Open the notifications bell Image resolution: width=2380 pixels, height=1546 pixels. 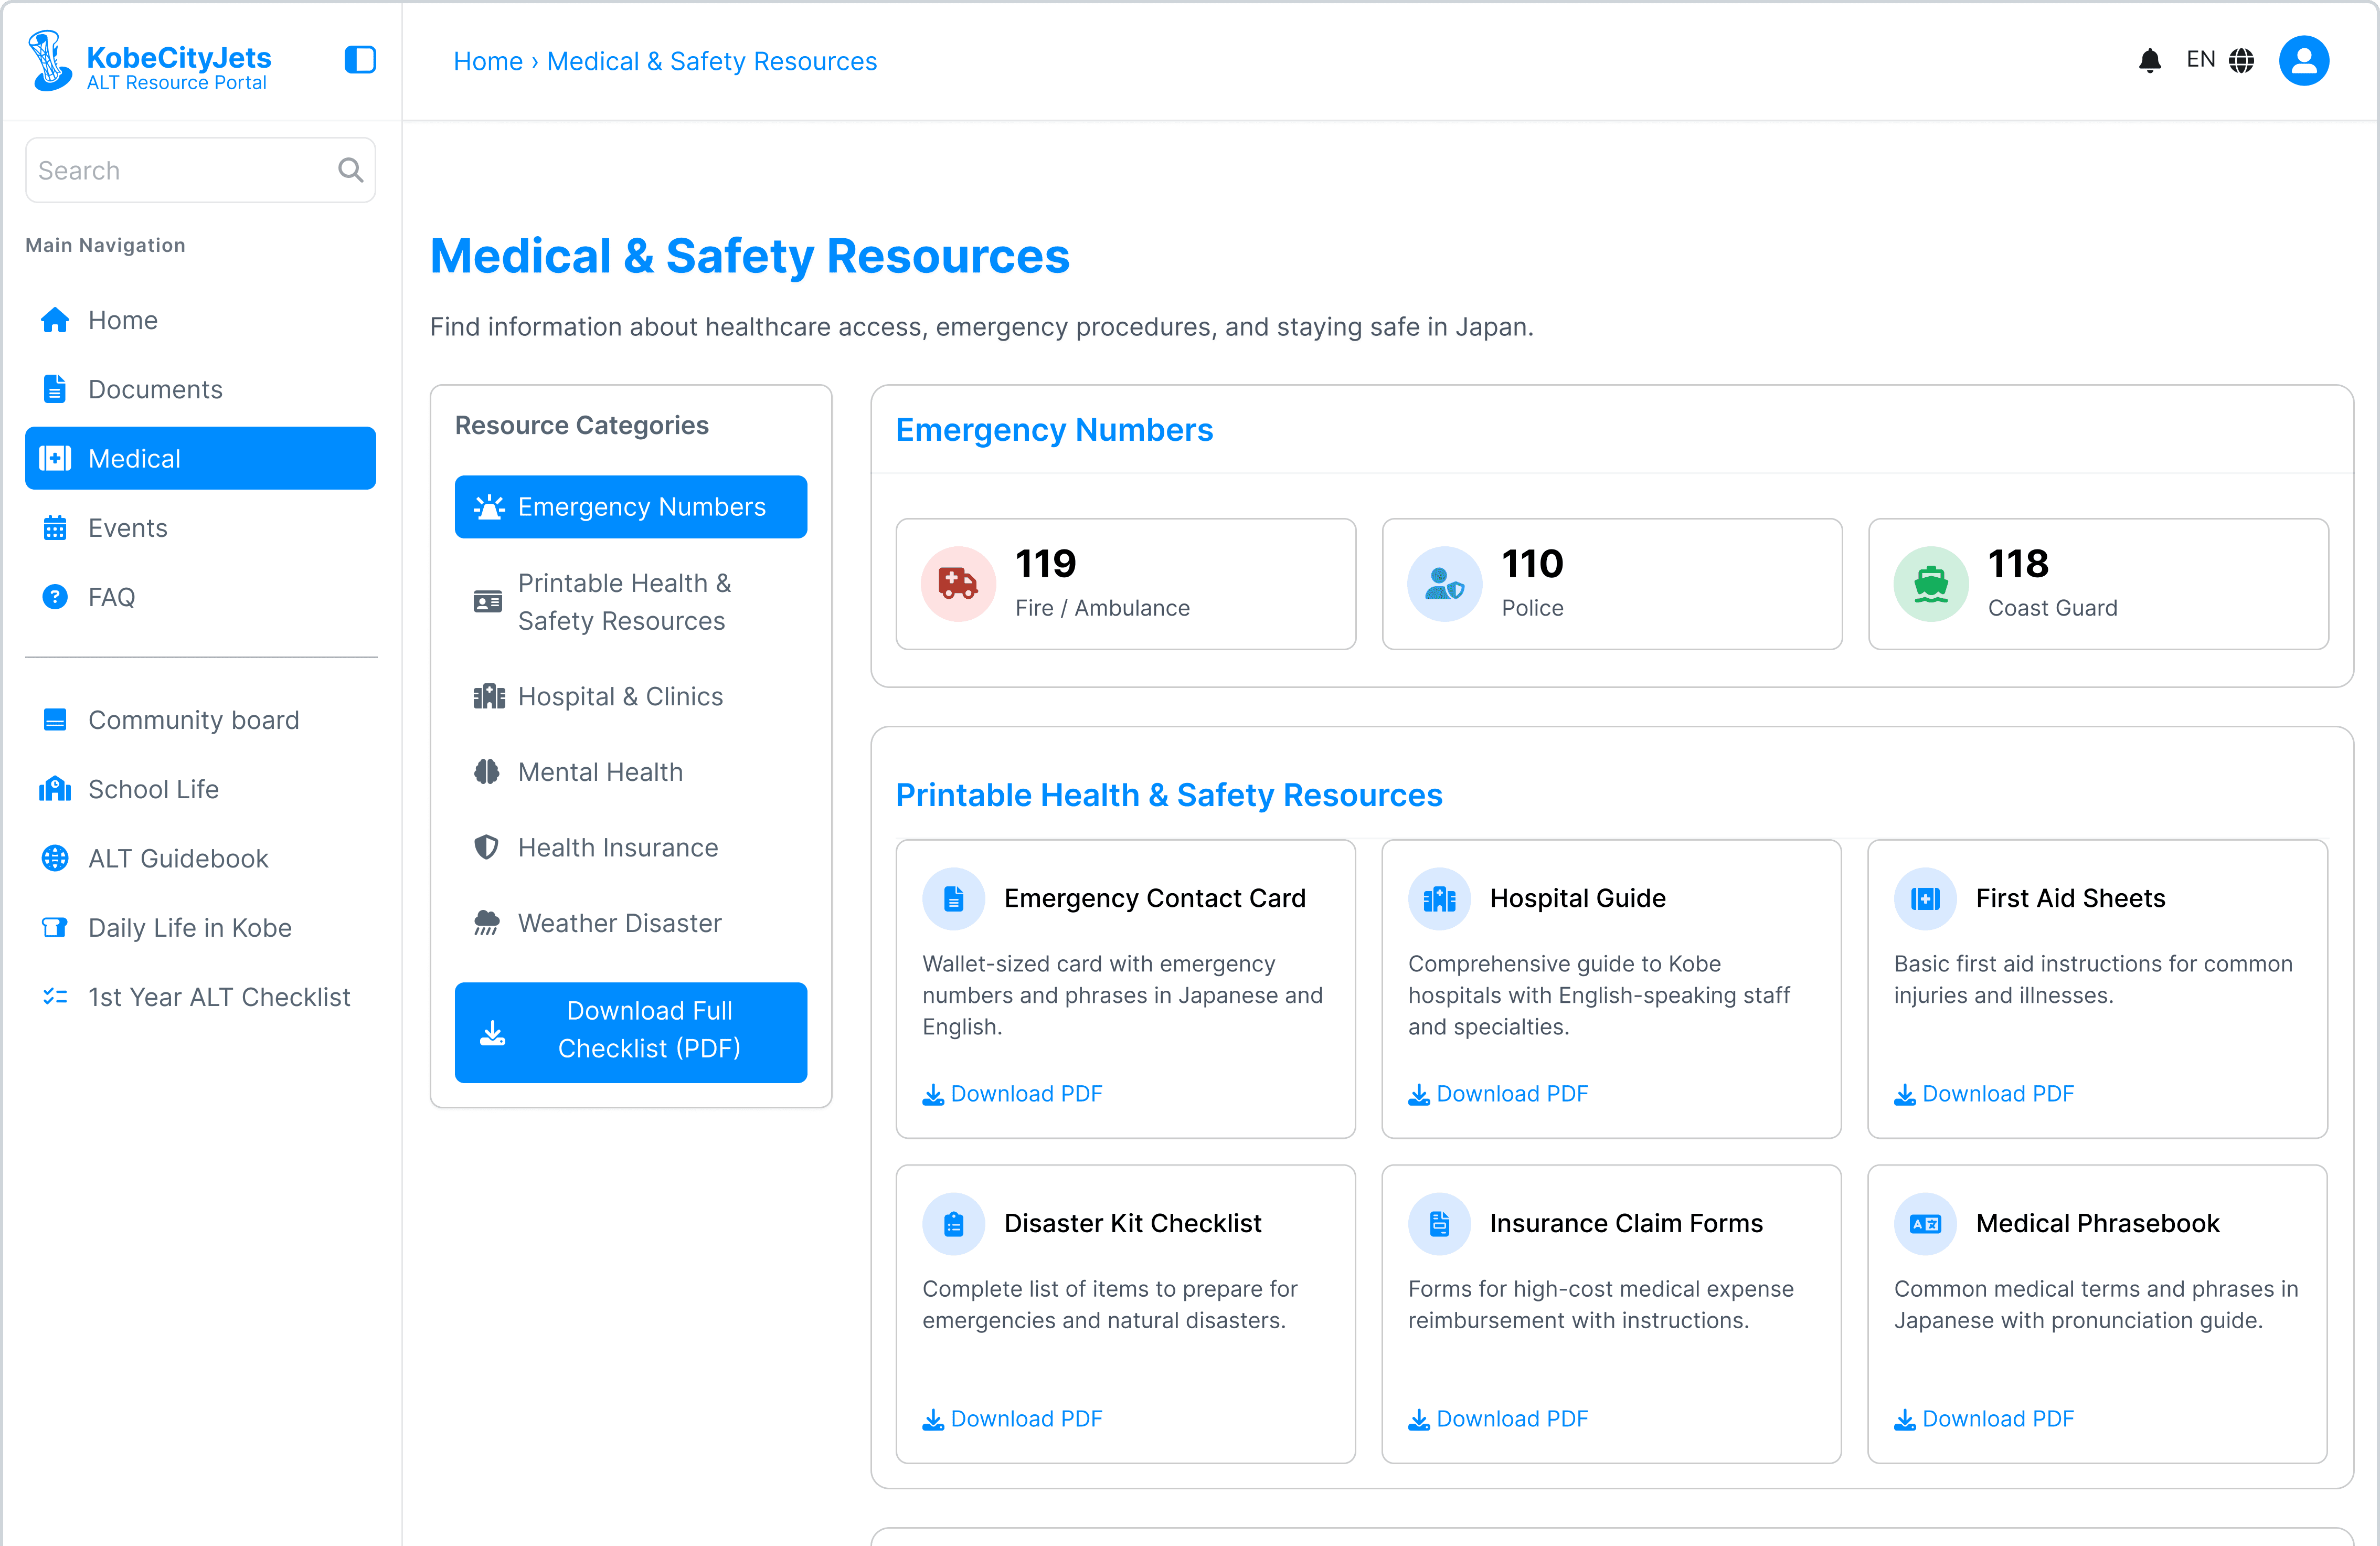pos(2149,61)
